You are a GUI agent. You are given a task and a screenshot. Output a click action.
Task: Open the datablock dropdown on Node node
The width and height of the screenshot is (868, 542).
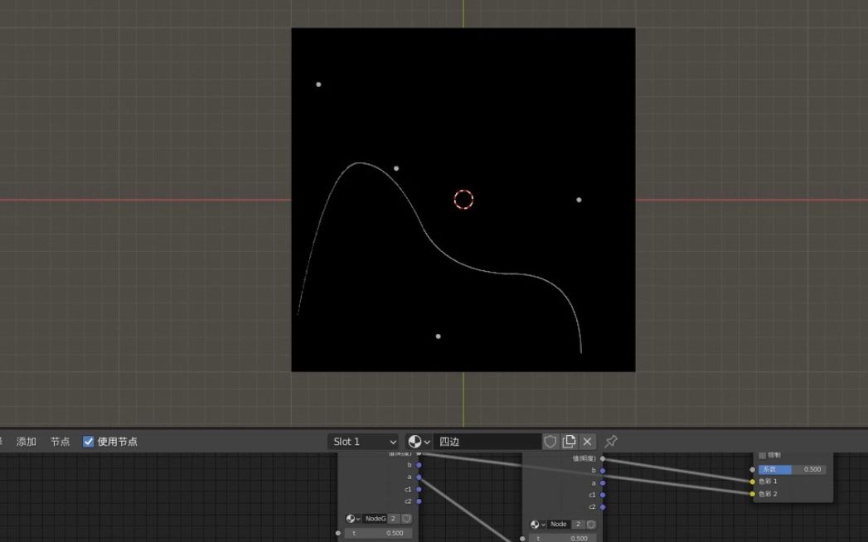542,524
